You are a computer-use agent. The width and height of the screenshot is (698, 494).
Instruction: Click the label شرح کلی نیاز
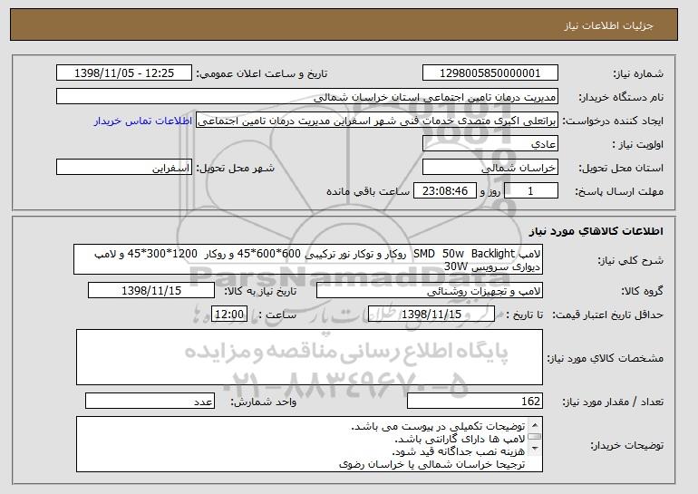pos(630,260)
